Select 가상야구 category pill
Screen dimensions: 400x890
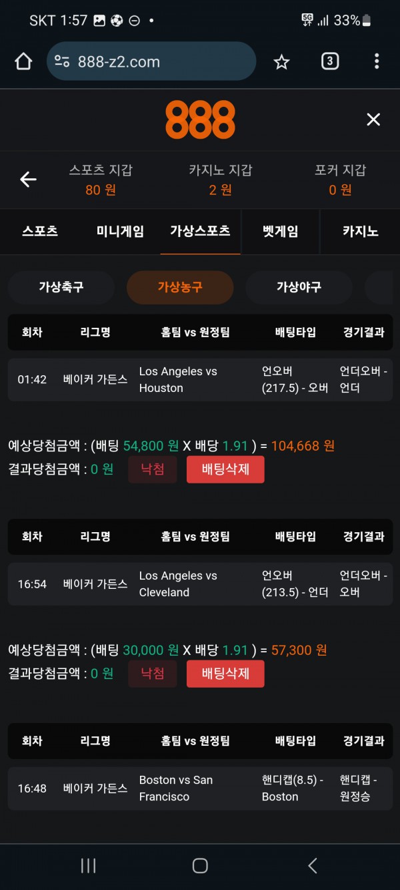pyautogui.click(x=299, y=287)
